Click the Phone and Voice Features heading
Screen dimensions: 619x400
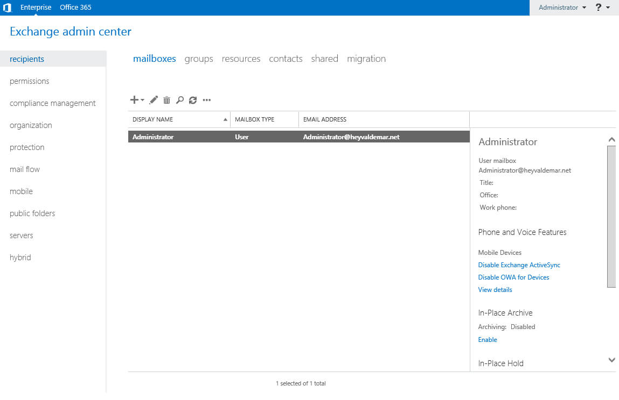[522, 232]
